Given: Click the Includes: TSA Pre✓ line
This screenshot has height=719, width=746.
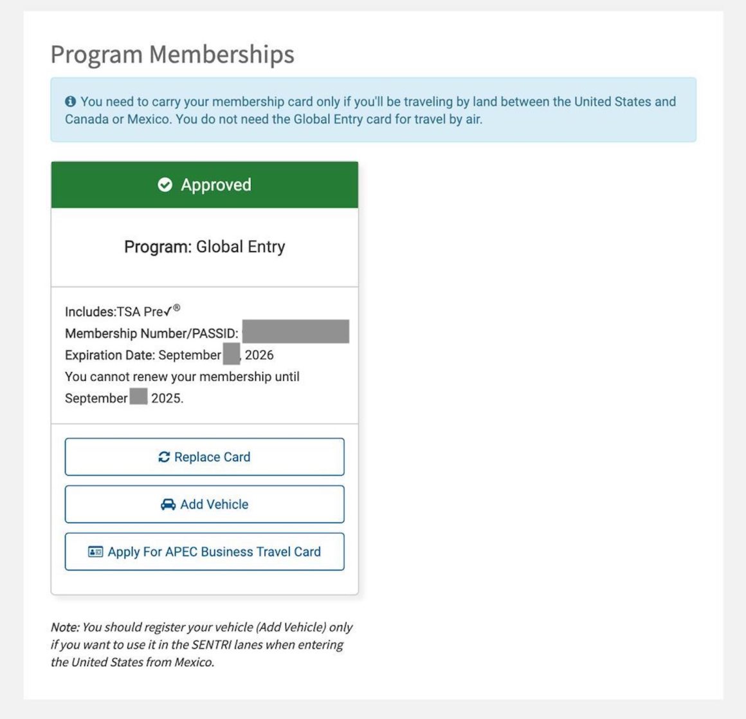Looking at the screenshot, I should point(122,312).
